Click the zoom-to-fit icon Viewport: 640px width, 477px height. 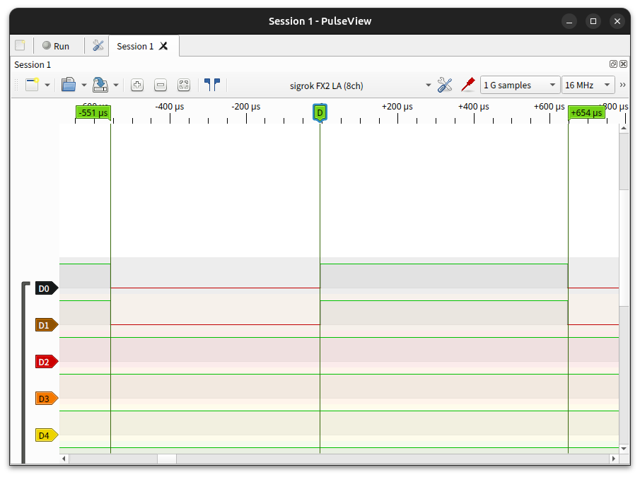click(x=184, y=85)
